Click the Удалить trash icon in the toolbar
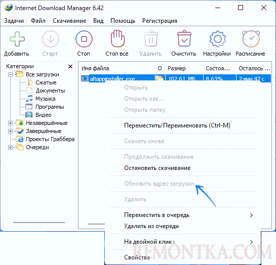The height and width of the screenshot is (265, 276). (x=151, y=38)
